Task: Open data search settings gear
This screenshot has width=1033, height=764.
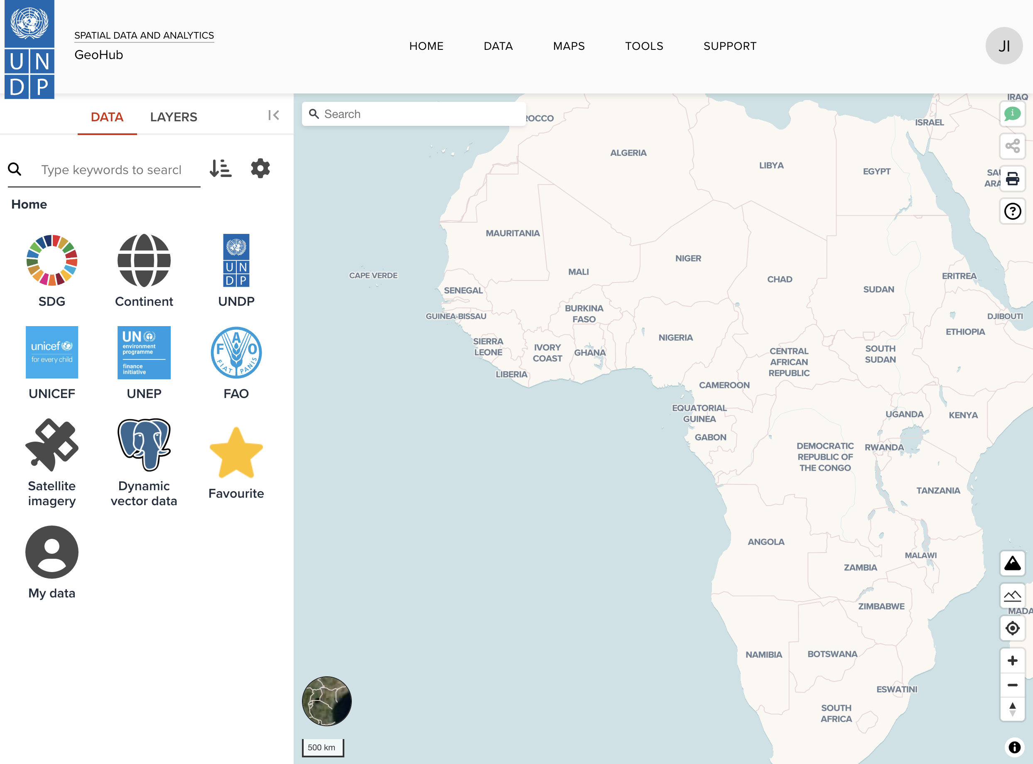Action: 260,168
